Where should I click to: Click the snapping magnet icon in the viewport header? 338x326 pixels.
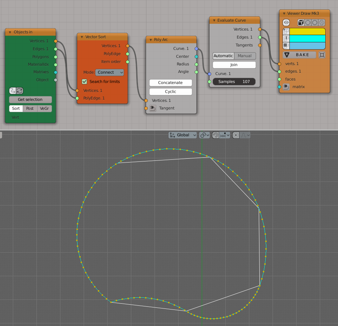click(216, 135)
